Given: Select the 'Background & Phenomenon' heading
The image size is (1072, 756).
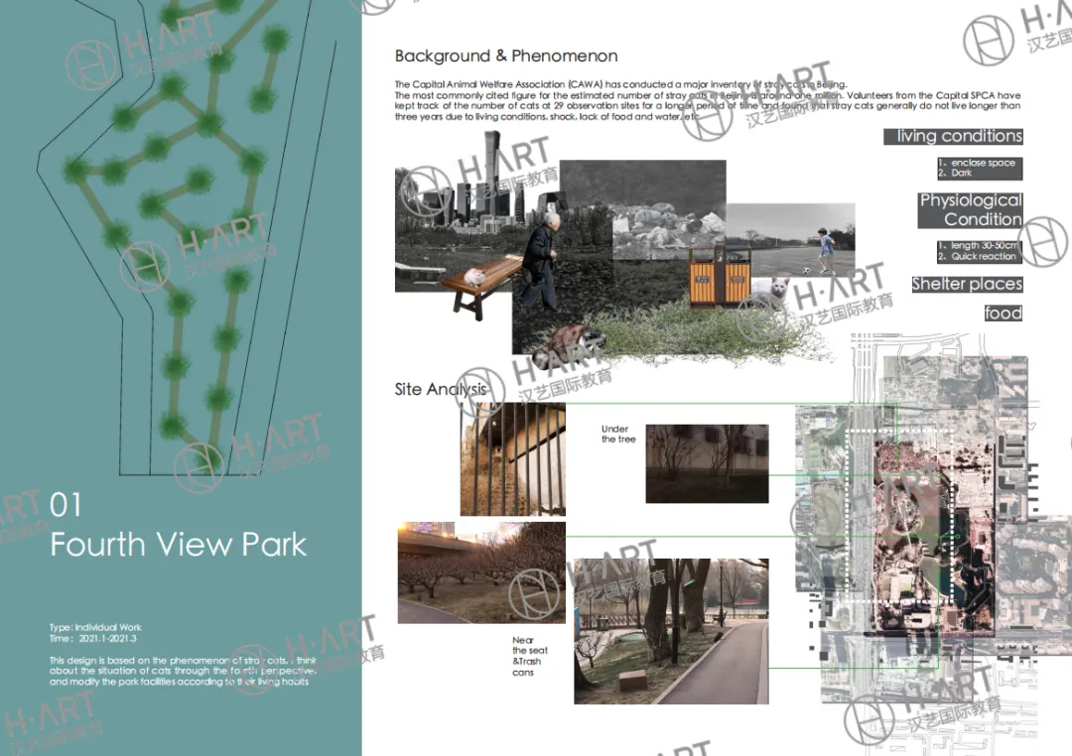Looking at the screenshot, I should (x=506, y=57).
